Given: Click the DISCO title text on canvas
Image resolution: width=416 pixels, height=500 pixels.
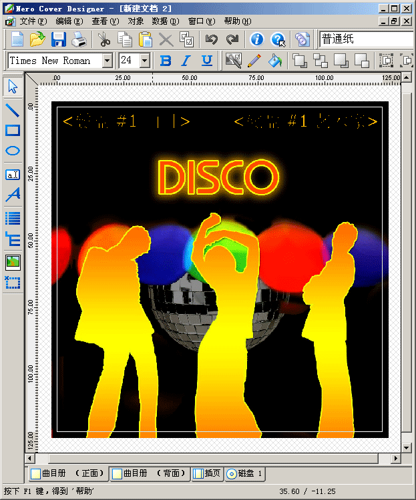Looking at the screenshot, I should pos(218,177).
